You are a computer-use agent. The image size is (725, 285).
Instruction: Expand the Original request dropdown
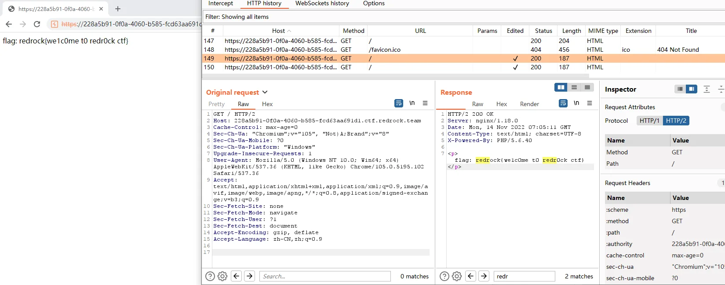[265, 93]
